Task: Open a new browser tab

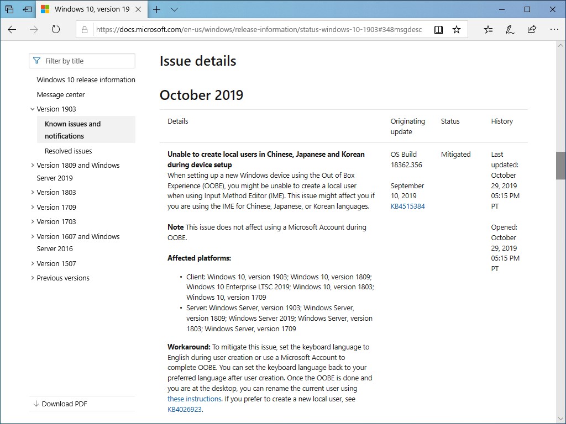Action: pyautogui.click(x=156, y=9)
